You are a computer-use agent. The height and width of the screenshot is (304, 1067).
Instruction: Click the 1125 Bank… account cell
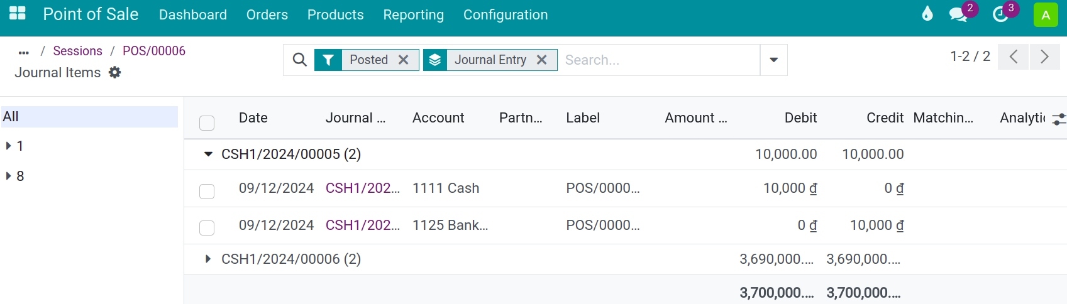(x=450, y=225)
